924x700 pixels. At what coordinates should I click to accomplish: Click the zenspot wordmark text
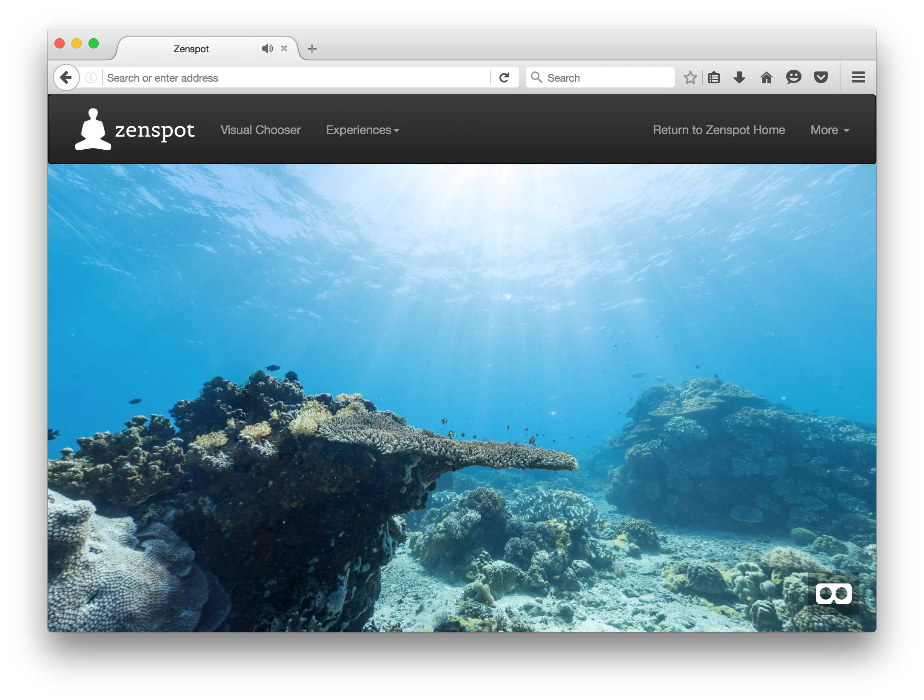pyautogui.click(x=155, y=131)
